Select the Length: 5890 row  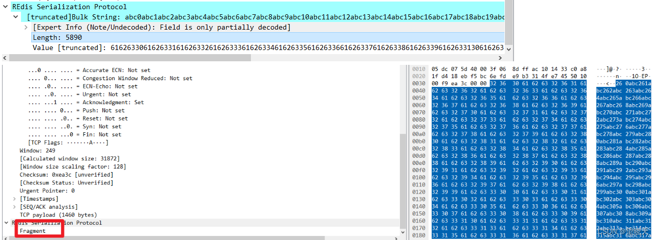click(268, 37)
